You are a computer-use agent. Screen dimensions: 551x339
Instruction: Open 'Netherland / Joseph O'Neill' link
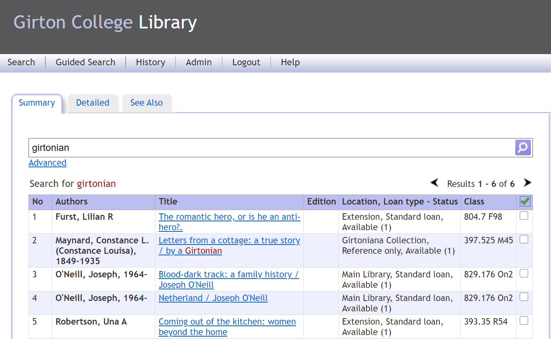pyautogui.click(x=213, y=298)
